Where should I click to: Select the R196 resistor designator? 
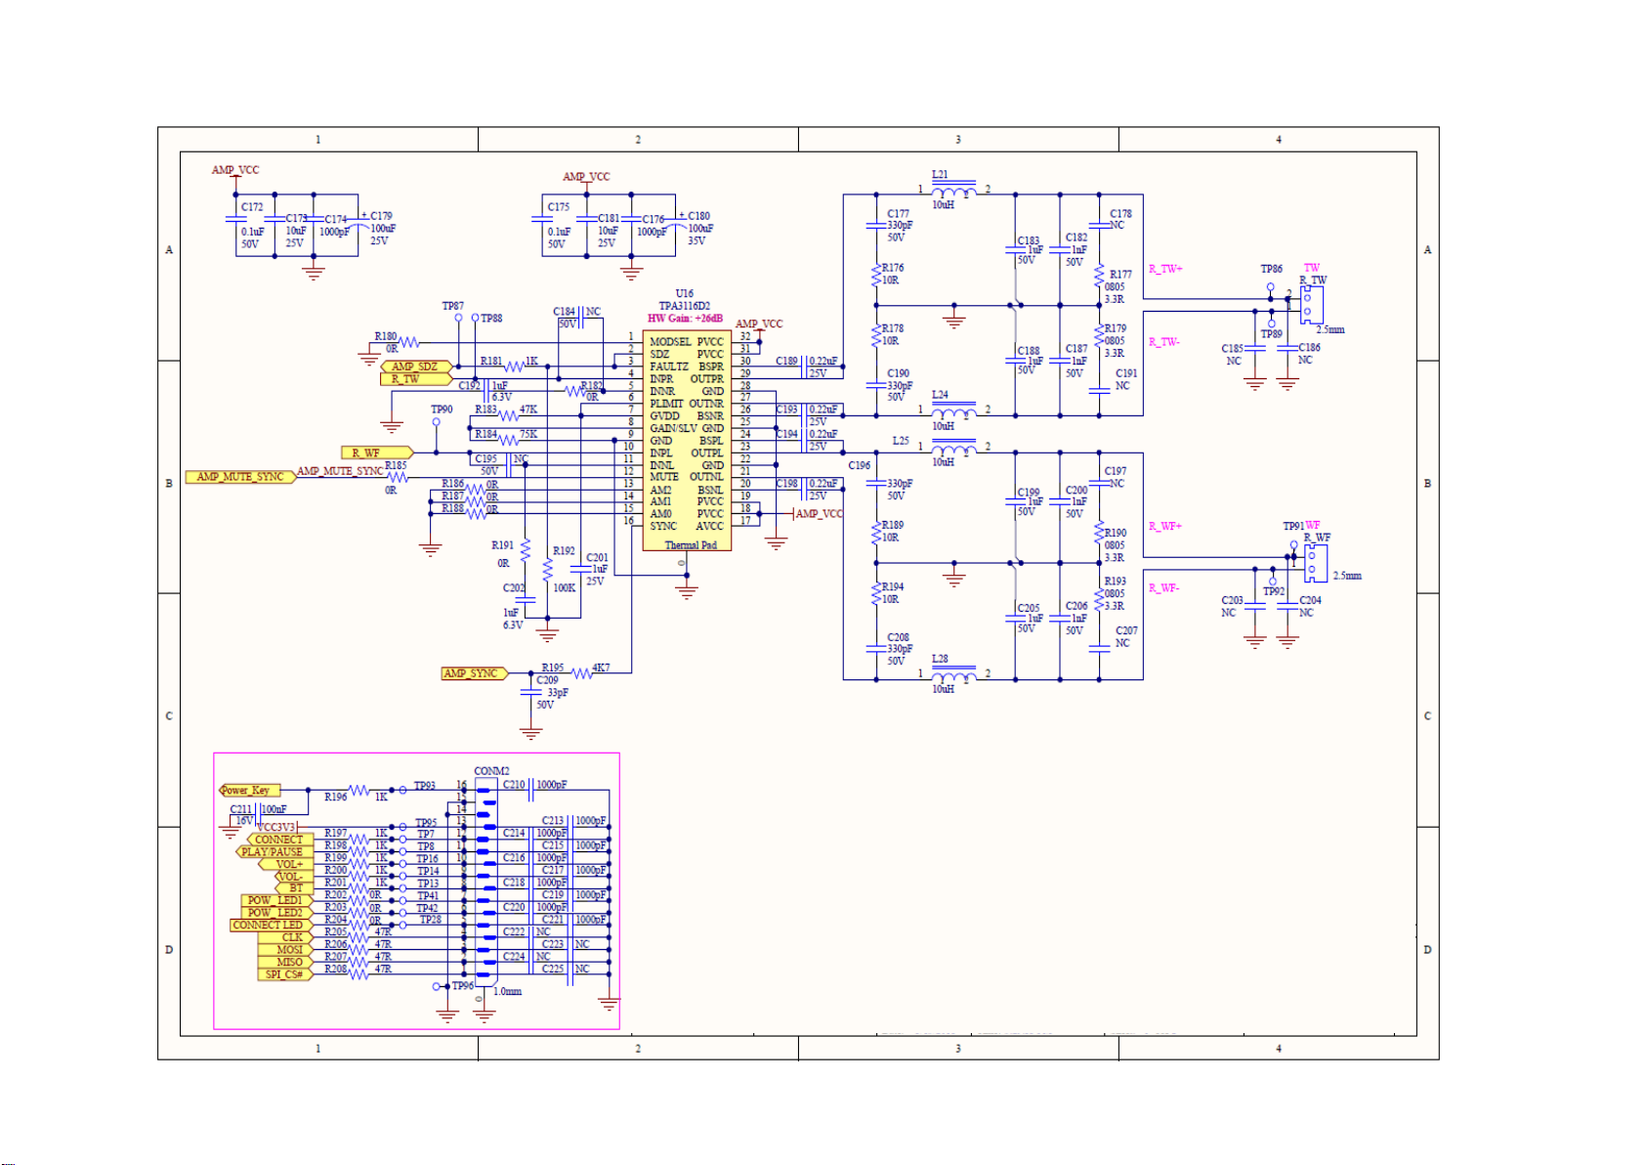[x=336, y=798]
